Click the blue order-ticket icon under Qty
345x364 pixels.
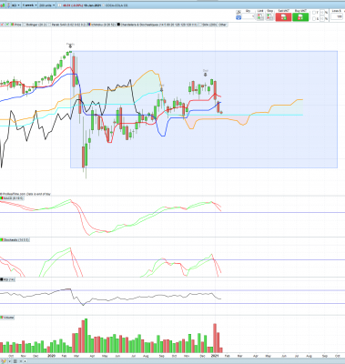click(238, 17)
